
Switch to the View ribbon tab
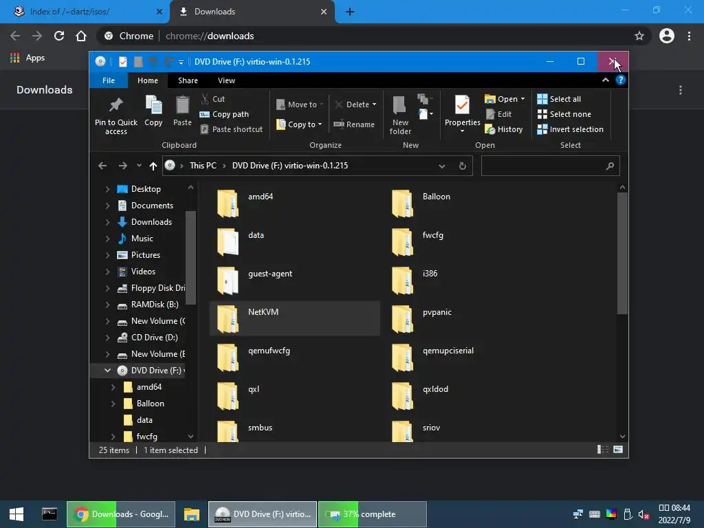pos(226,80)
